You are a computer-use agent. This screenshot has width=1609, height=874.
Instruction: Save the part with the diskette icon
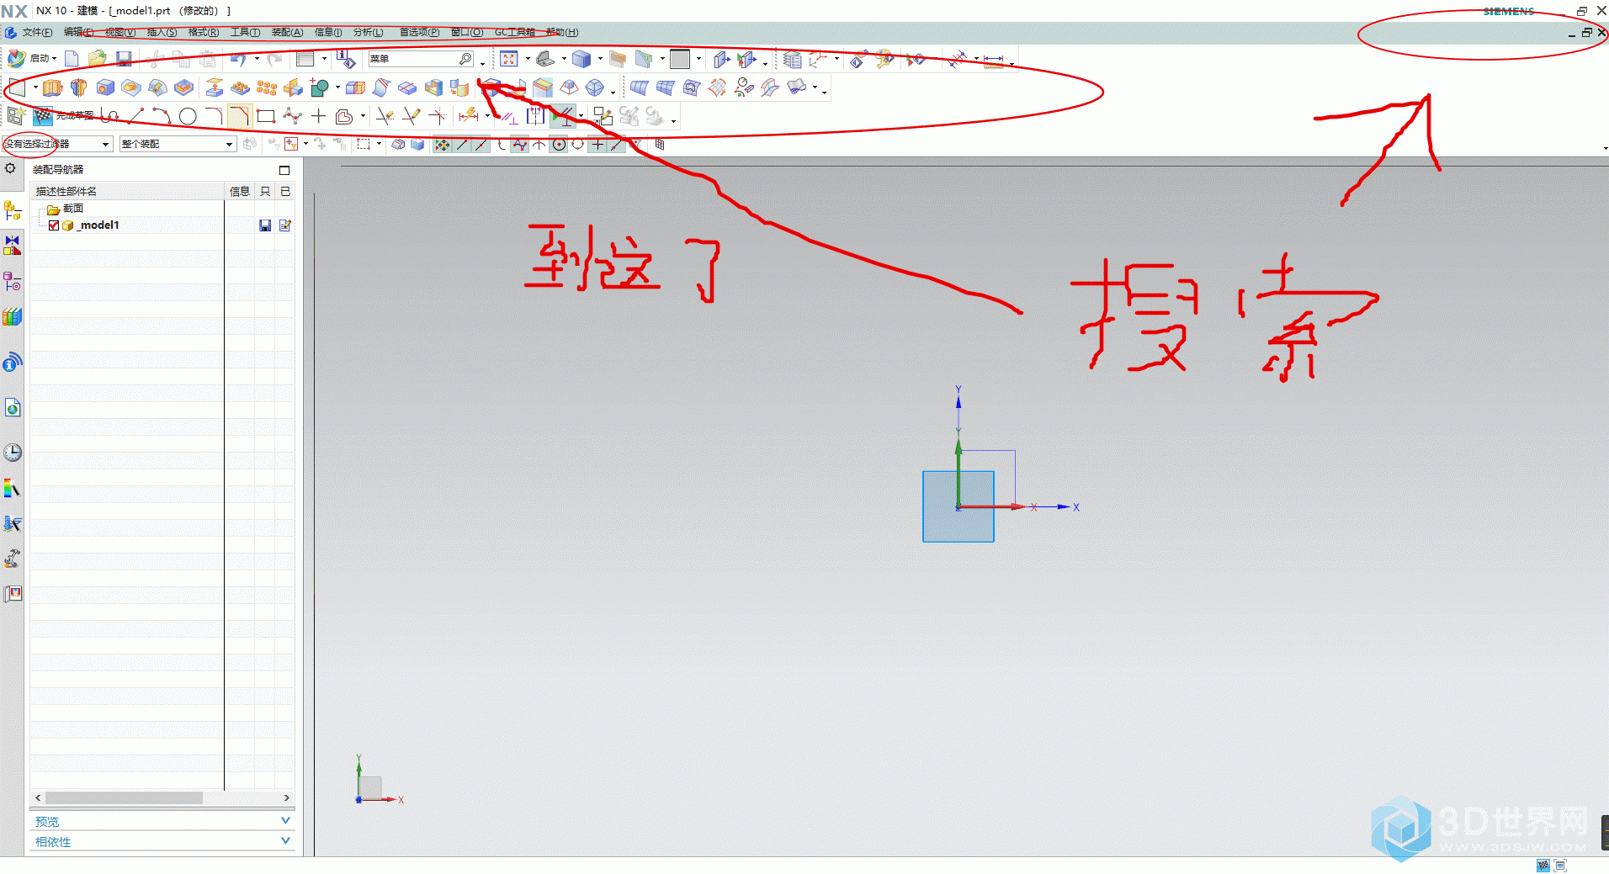tap(124, 59)
